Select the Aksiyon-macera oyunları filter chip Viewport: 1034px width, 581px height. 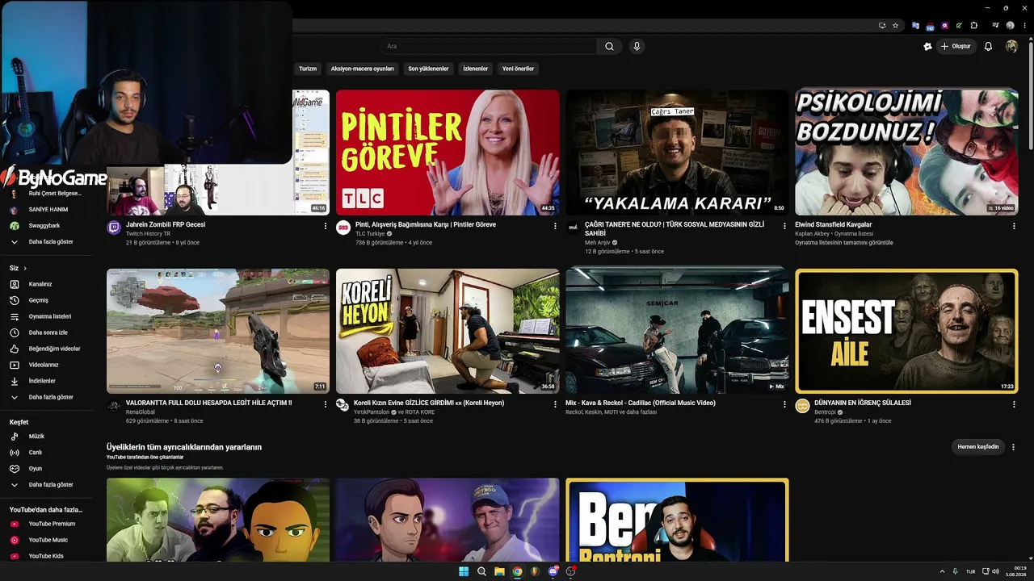(363, 69)
